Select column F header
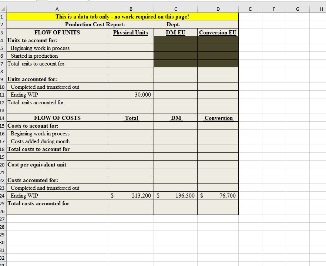 pyautogui.click(x=274, y=9)
